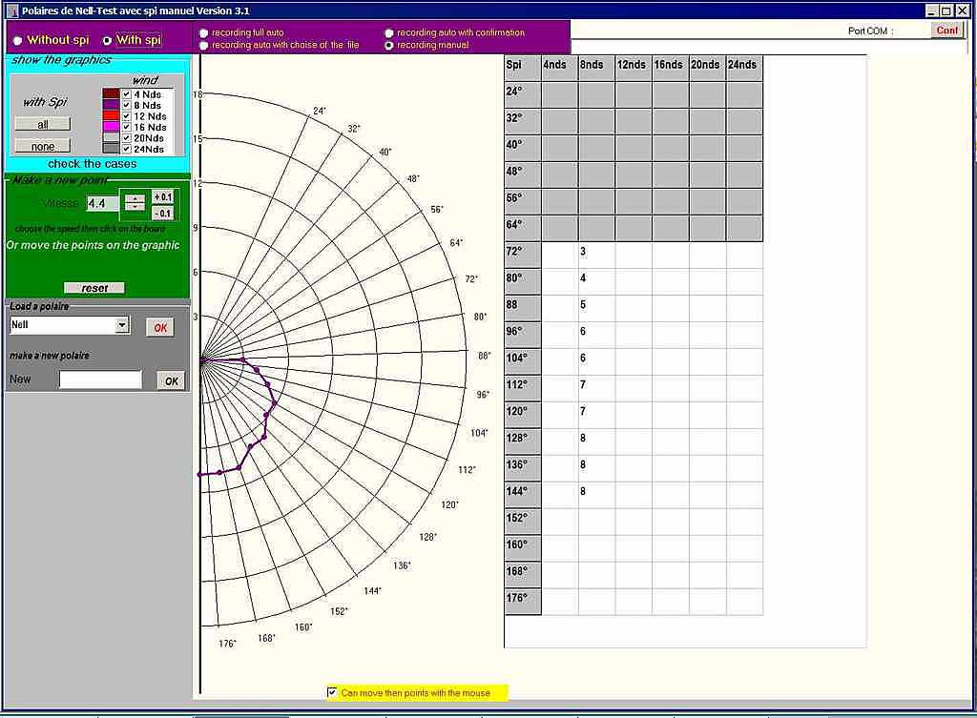Toggle the 20Nds wind checkbox
Screen dimensions: 977x718
point(127,137)
